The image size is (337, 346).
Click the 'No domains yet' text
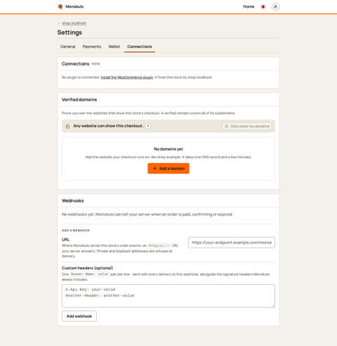[168, 149]
